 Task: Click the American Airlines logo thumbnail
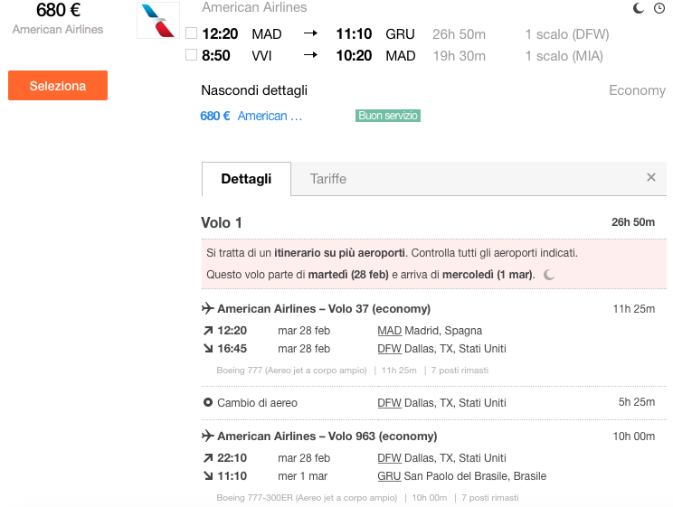coord(158,20)
